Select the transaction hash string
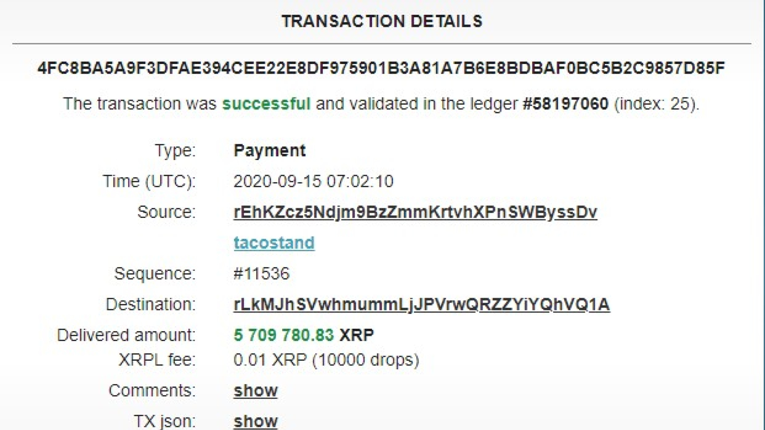Image resolution: width=765 pixels, height=430 pixels. point(381,68)
